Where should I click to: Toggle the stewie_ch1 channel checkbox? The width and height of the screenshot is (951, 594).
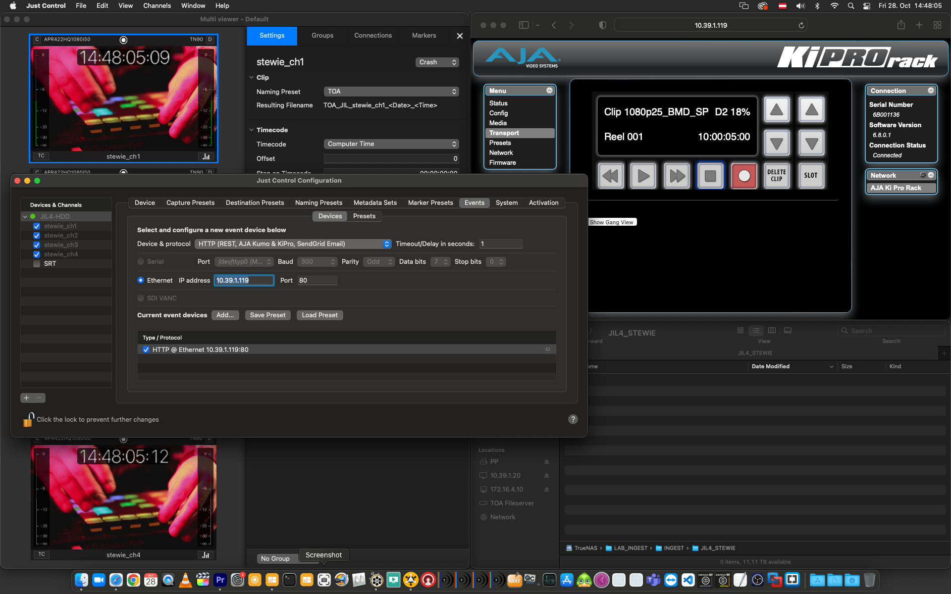pos(37,226)
